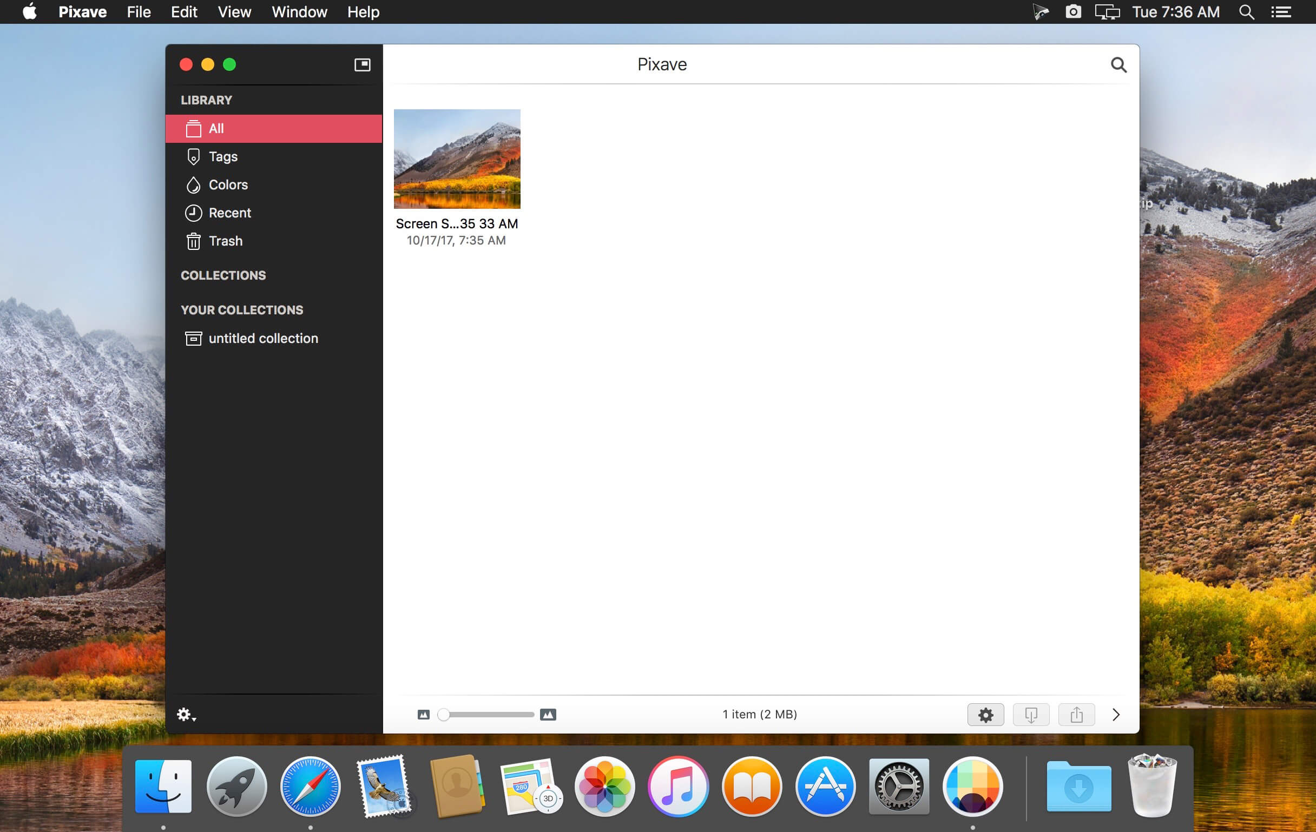Image resolution: width=1316 pixels, height=832 pixels.
Task: Toggle the sidebar panel layout icon
Action: 362,64
